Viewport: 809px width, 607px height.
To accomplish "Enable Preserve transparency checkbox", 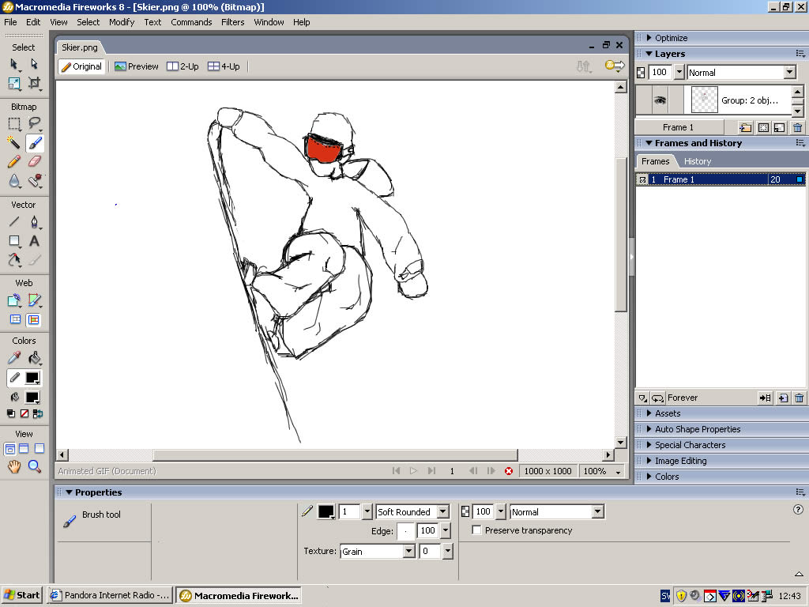I will pos(476,530).
